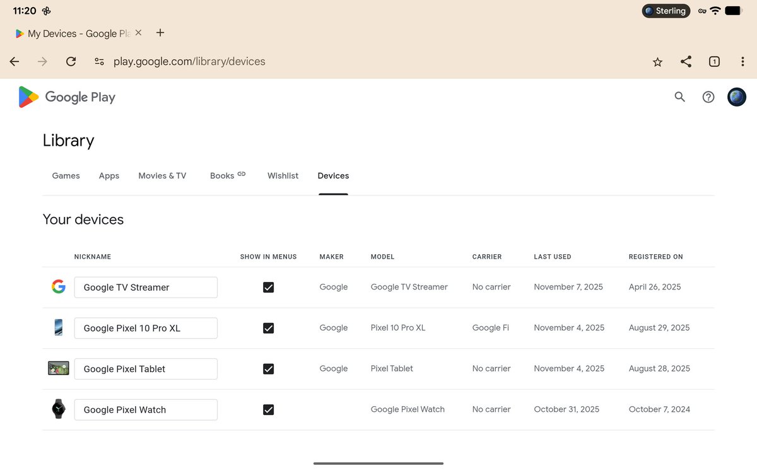Edit the Google Pixel 10 Pro XL nickname field

[146, 328]
